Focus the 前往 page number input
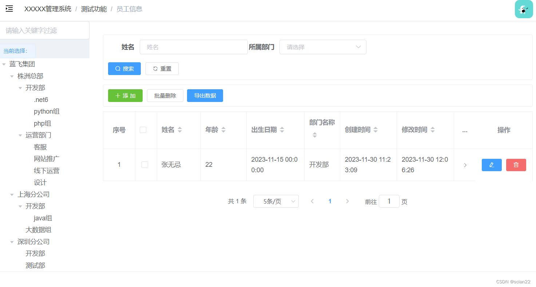This screenshot has height=287, width=536. (389, 201)
